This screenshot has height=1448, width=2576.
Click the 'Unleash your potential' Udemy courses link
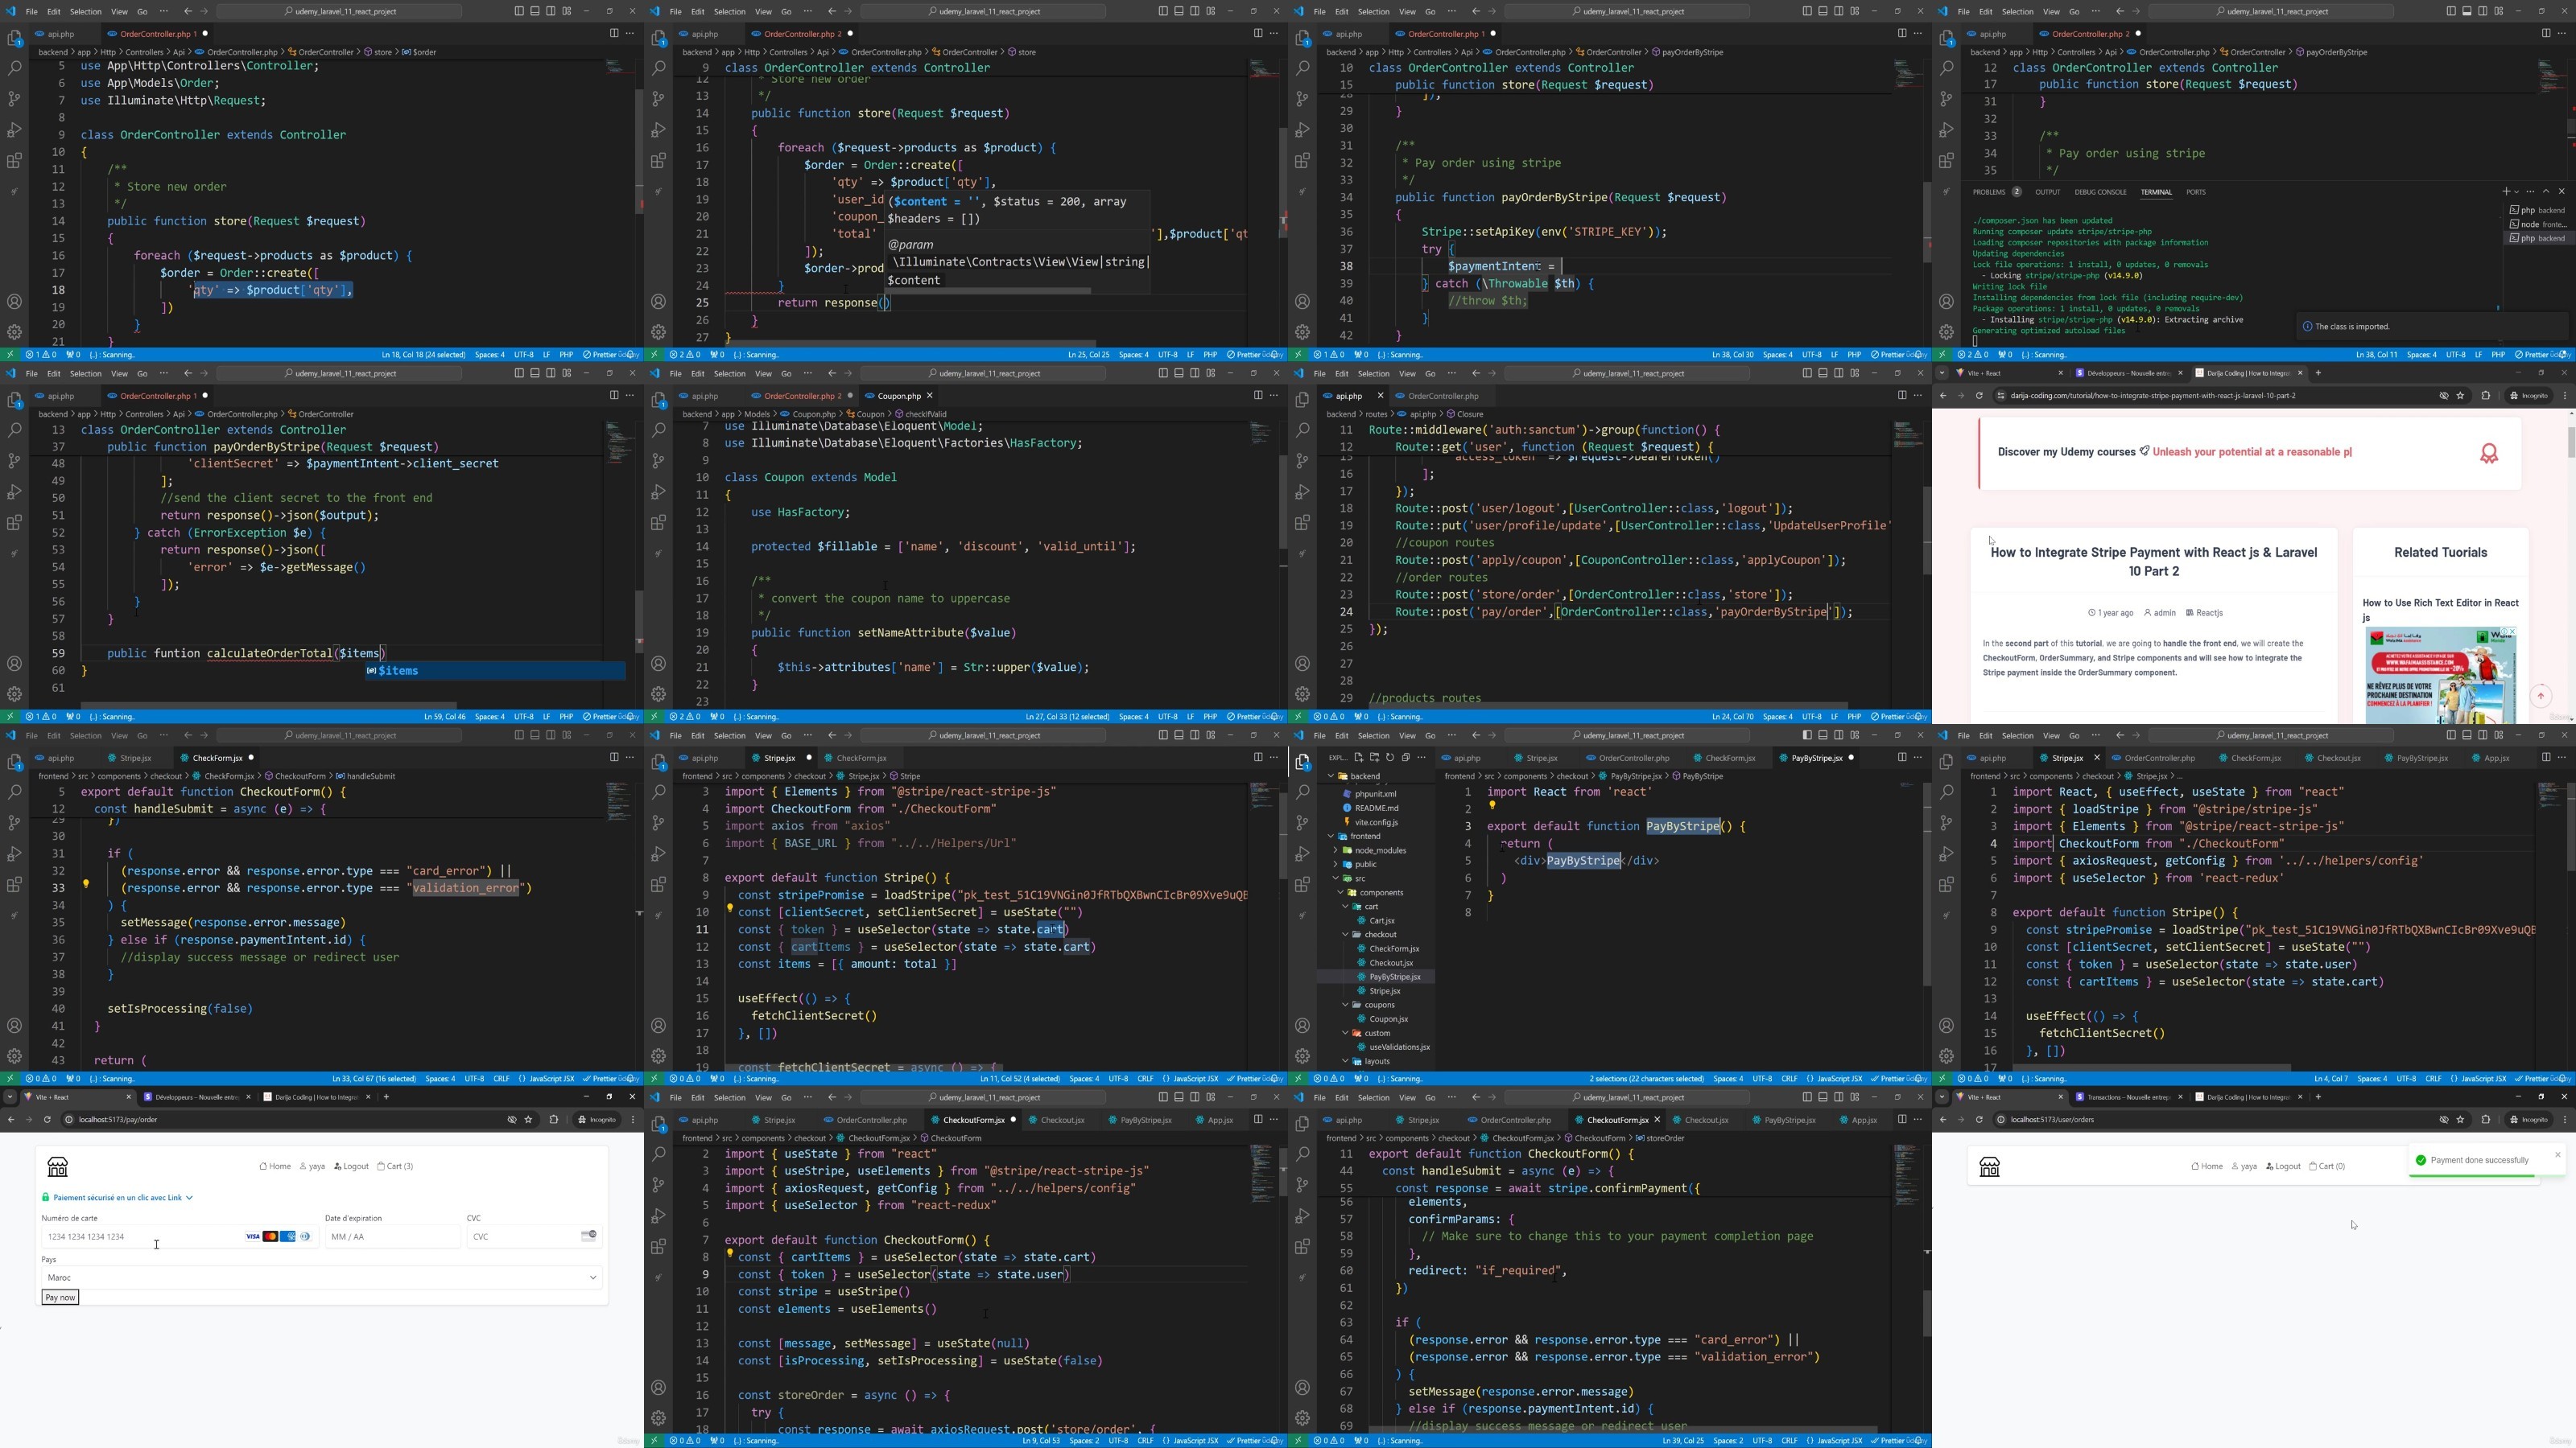click(x=2252, y=451)
